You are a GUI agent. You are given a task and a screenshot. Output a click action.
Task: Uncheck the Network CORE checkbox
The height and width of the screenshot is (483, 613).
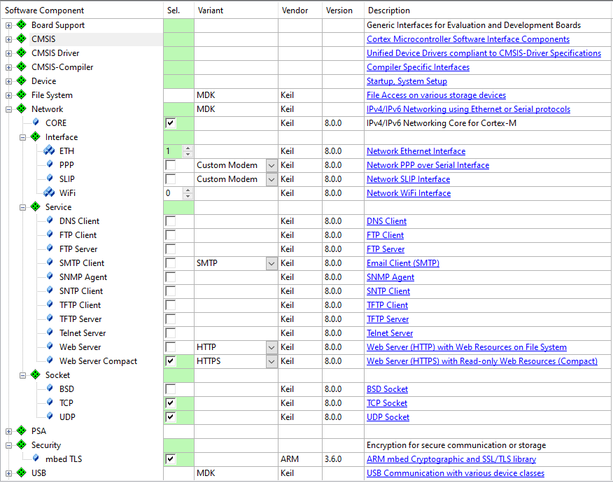coord(170,123)
